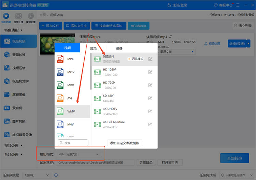Expand the 音频处理 sidebar section
Viewport: 256px width, 180px height.
(13, 154)
